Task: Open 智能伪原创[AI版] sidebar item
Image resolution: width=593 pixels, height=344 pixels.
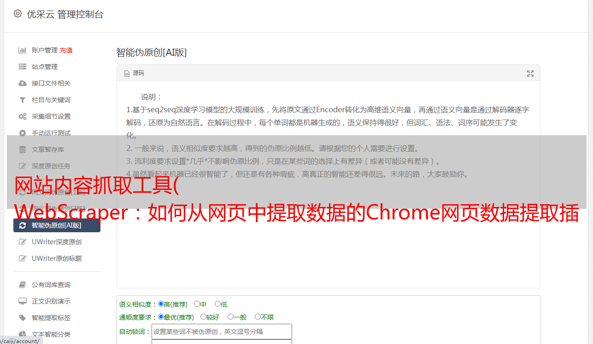Action: click(x=57, y=225)
